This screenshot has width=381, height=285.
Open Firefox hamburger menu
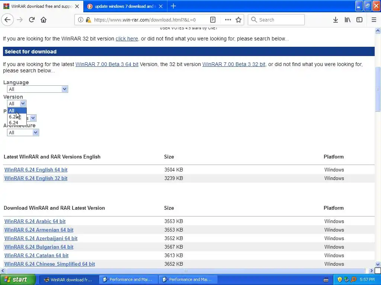374,20
